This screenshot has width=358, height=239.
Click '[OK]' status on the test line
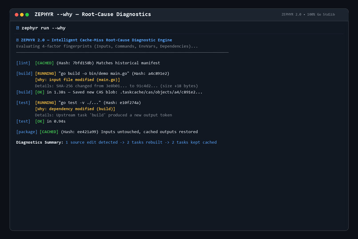tap(40, 121)
